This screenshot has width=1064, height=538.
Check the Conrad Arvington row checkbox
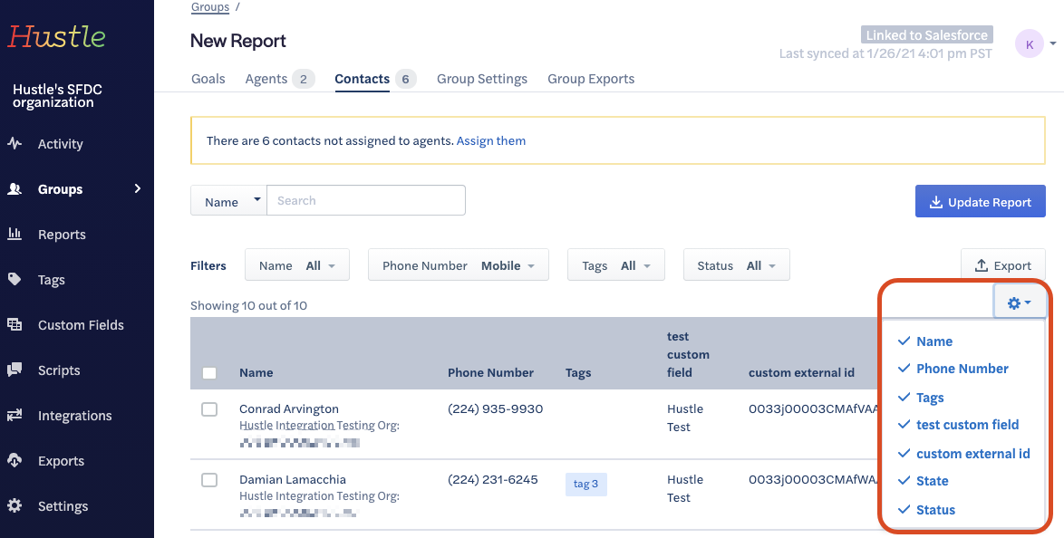(209, 409)
